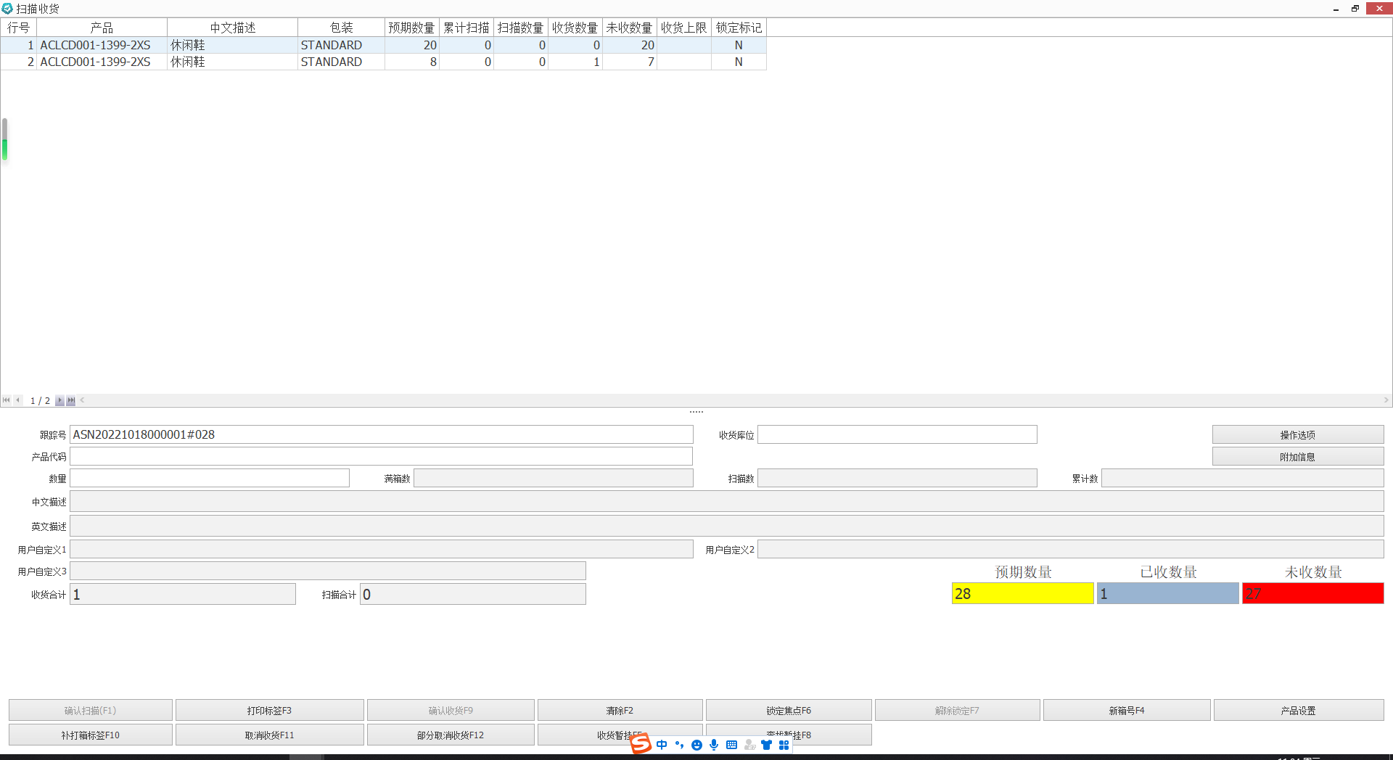This screenshot has height=760, width=1393.
Task: Sort by the 行号 column header
Action: click(x=18, y=28)
